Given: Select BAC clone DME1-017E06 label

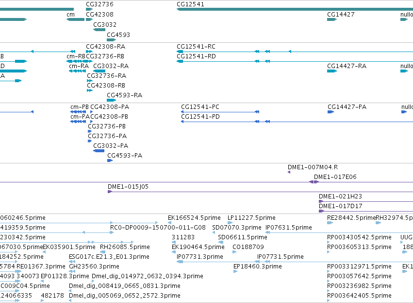Looking at the screenshot, I should tap(335, 177).
